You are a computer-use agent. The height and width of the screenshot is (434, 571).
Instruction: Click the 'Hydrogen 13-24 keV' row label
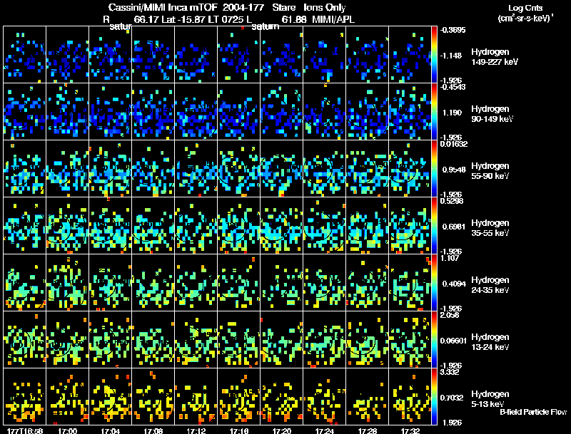[490, 342]
